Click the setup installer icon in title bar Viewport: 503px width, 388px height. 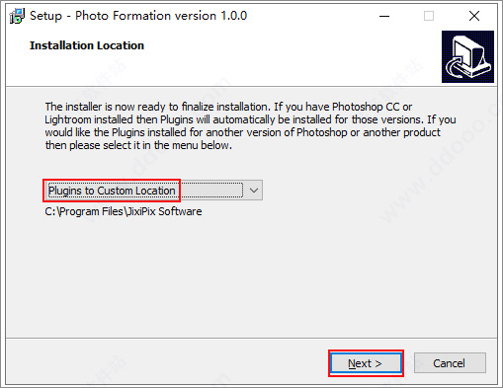(x=17, y=16)
